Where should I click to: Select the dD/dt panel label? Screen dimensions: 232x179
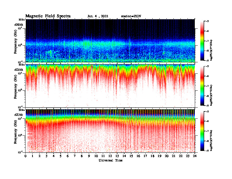pyautogui.click(x=19, y=70)
